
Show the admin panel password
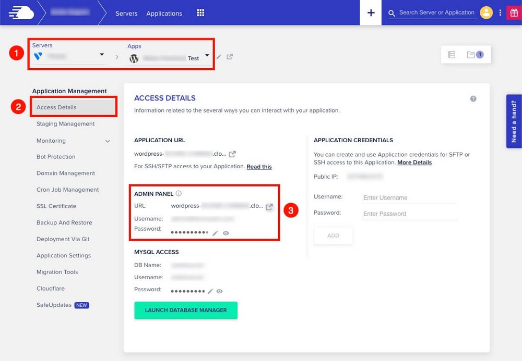point(226,233)
